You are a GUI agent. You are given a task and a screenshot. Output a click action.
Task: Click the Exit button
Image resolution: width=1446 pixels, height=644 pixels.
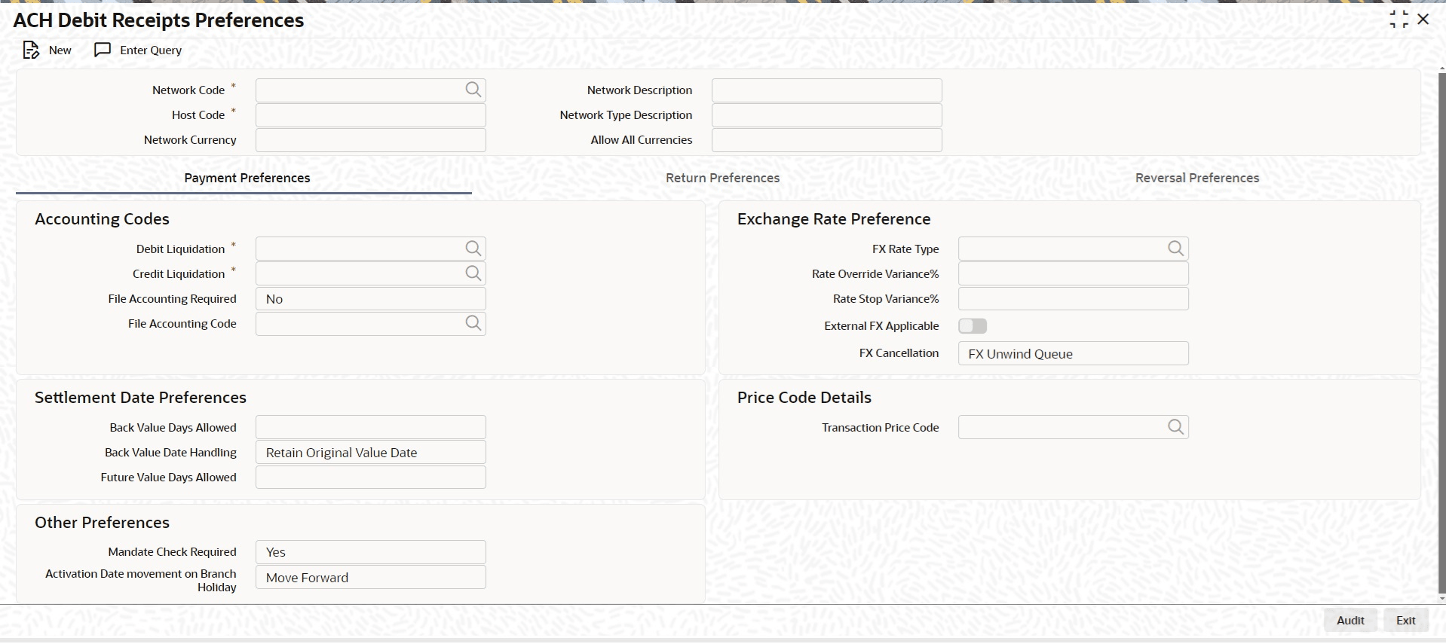point(1405,621)
